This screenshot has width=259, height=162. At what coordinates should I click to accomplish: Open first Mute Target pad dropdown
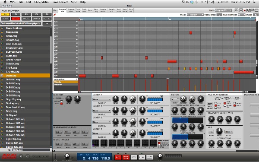[x=59, y=144]
